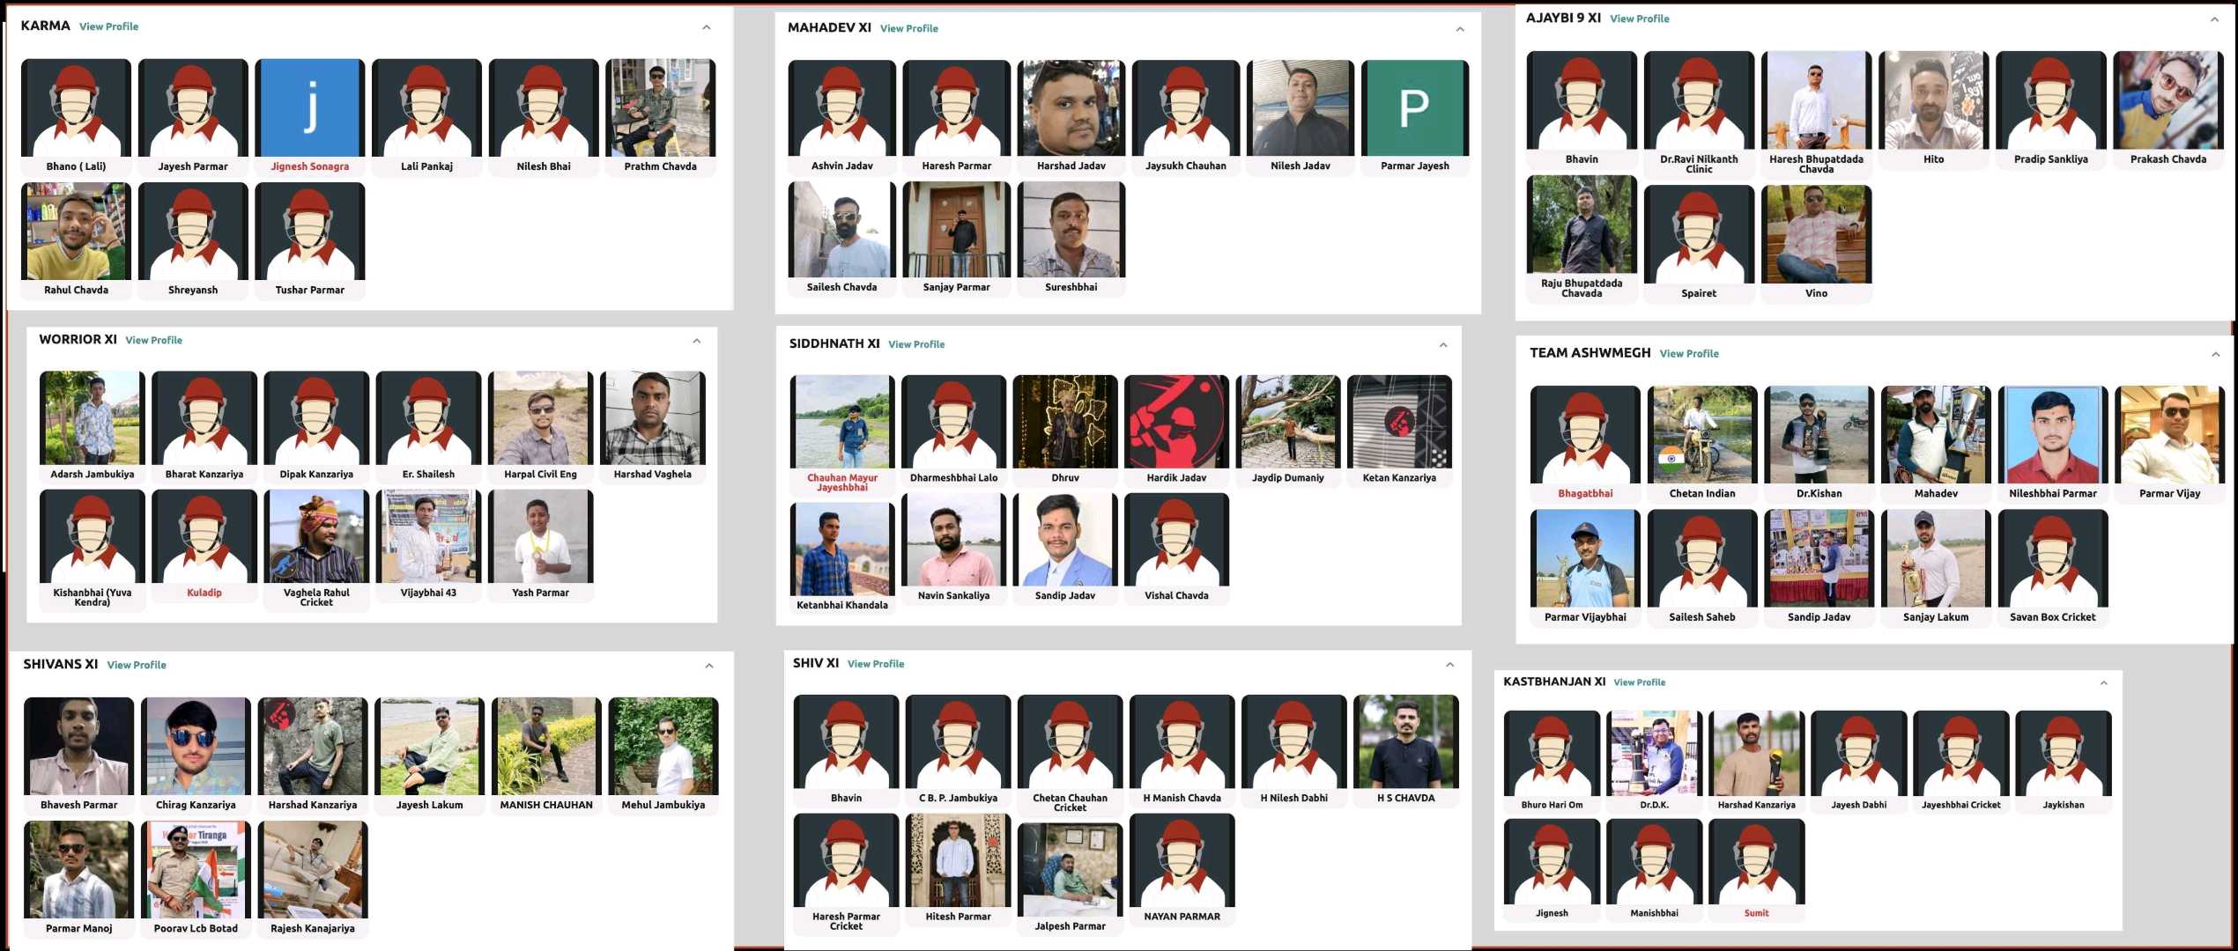Collapse the MAHADEV XI section chevron
Viewport: 2238px width, 951px height.
pyautogui.click(x=1460, y=29)
